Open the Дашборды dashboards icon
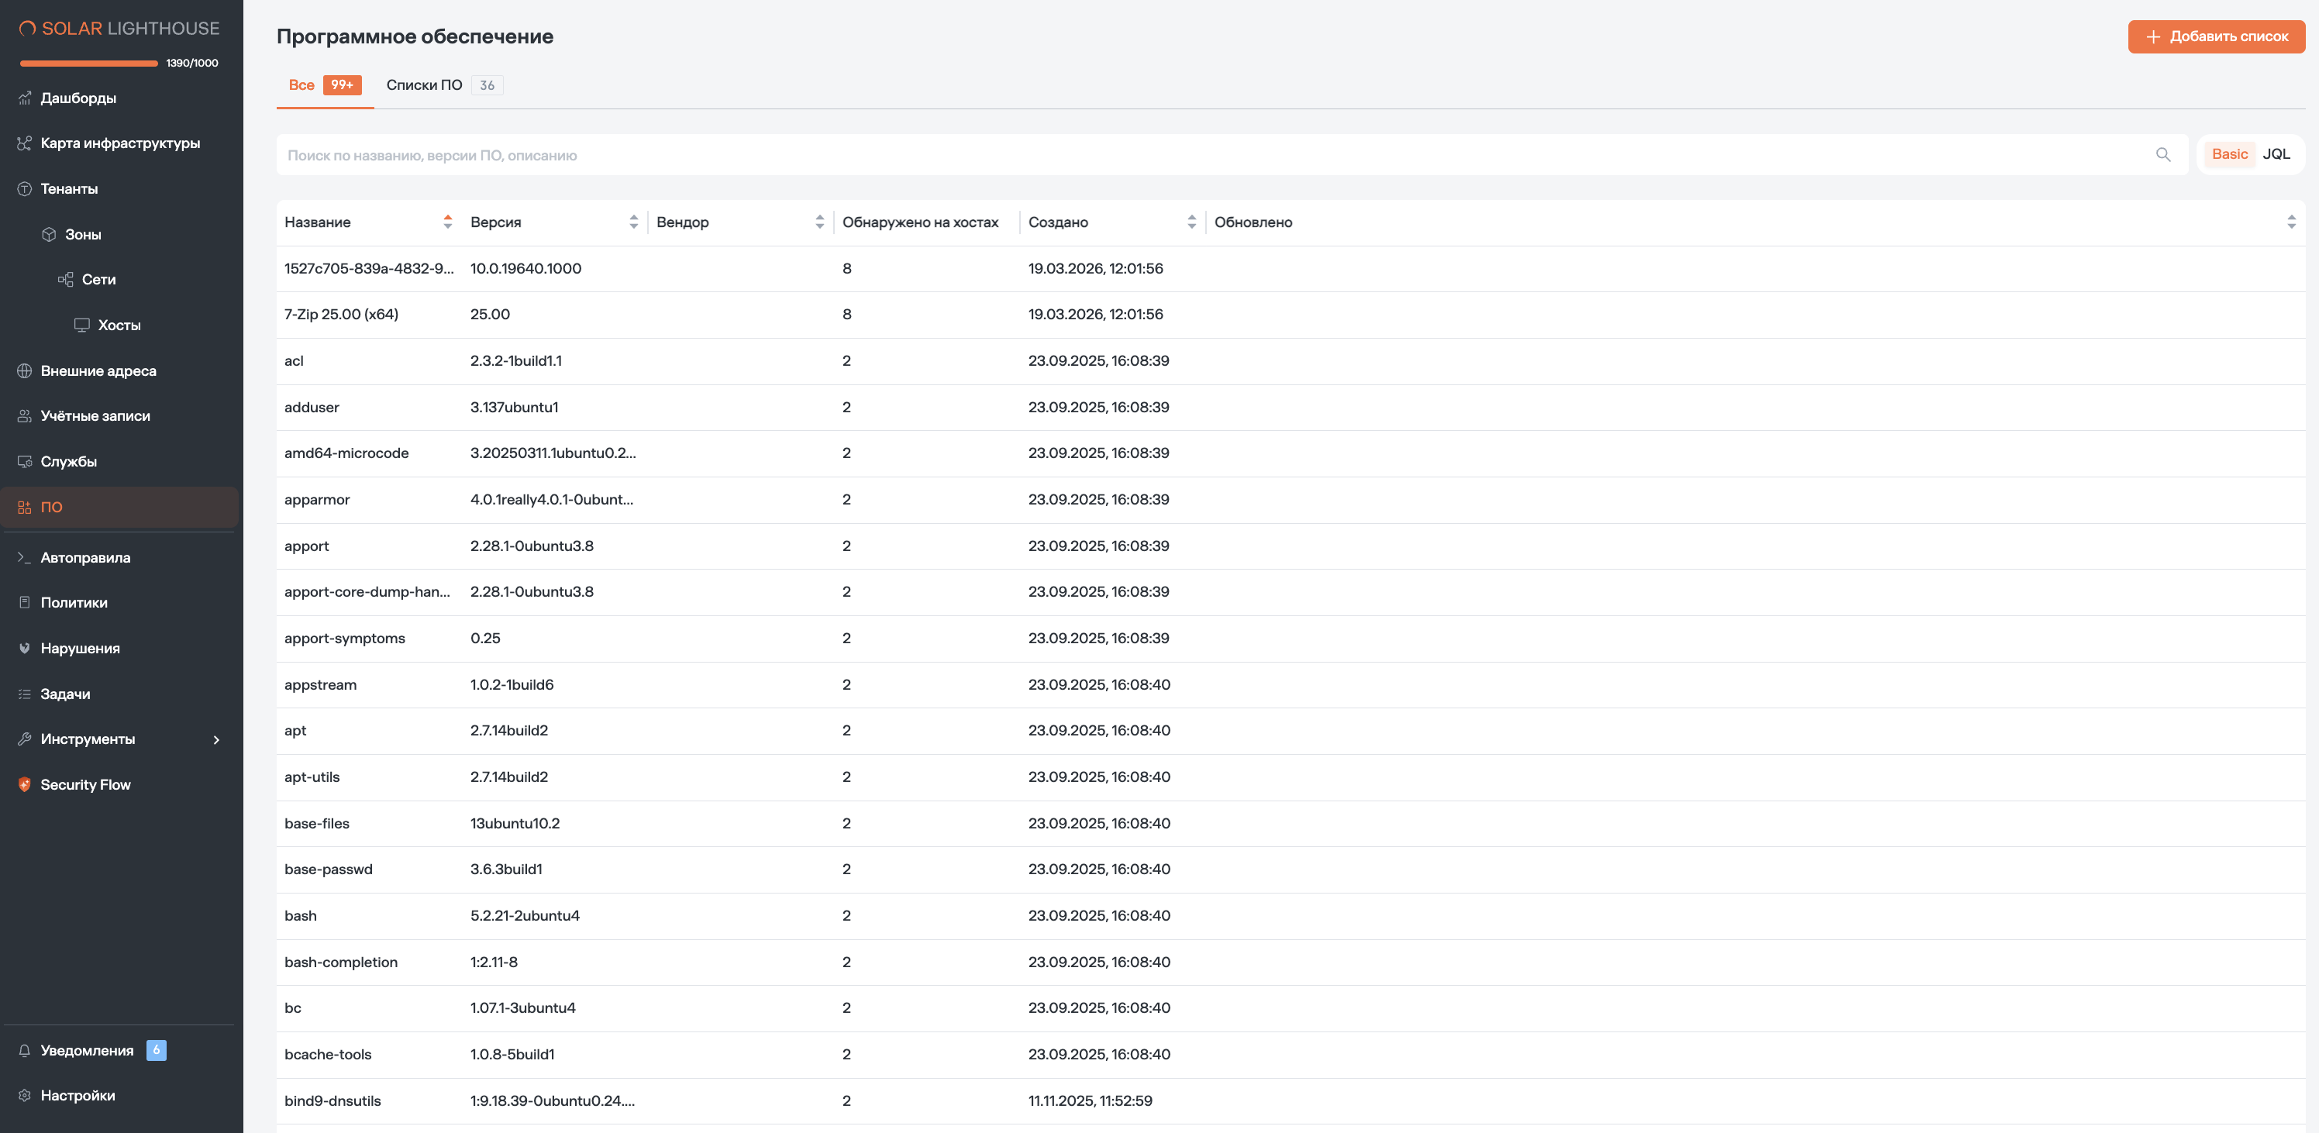 click(24, 98)
